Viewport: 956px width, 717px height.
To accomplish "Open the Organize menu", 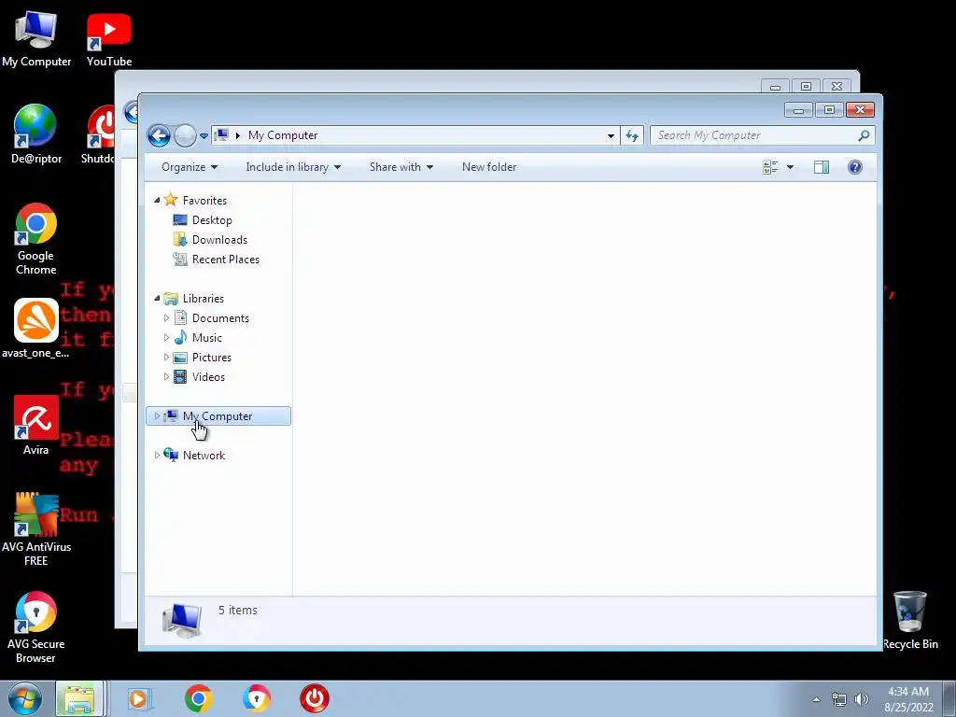I will coord(189,167).
